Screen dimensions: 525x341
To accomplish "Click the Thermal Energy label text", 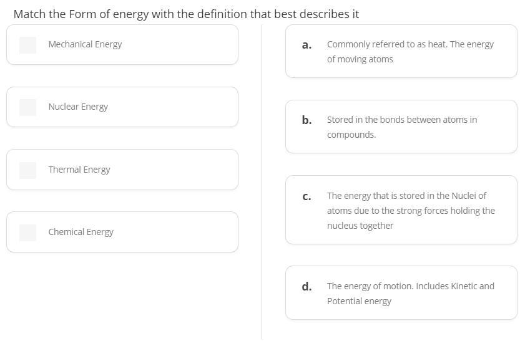I will tap(79, 170).
